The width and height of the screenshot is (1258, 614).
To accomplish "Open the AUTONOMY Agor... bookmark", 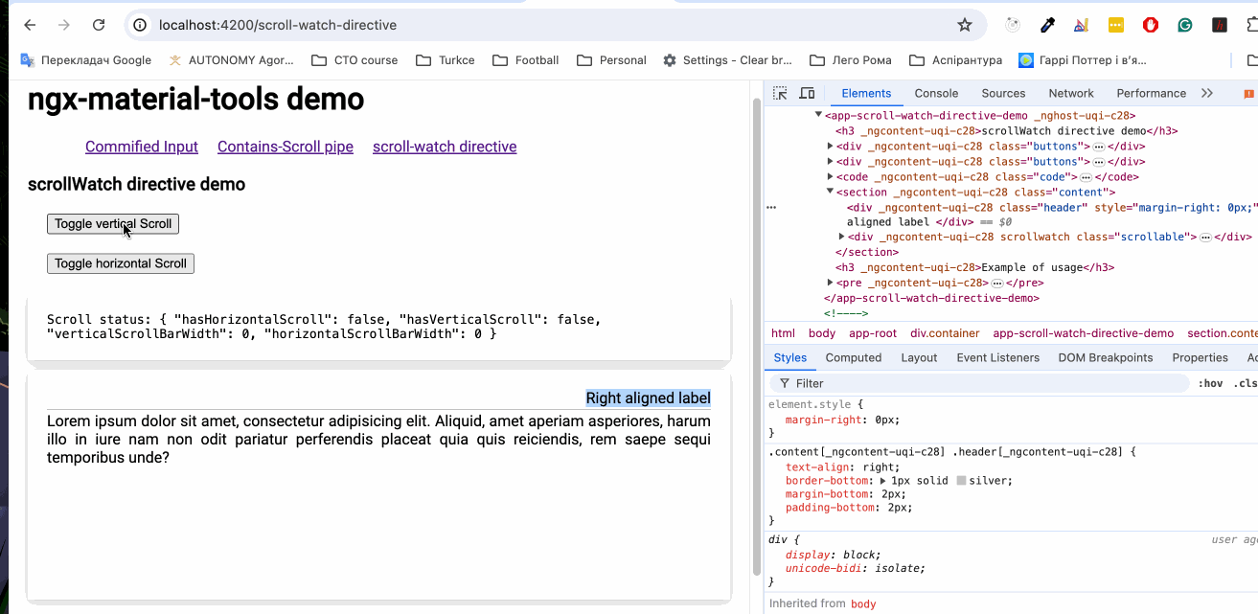I will point(231,59).
